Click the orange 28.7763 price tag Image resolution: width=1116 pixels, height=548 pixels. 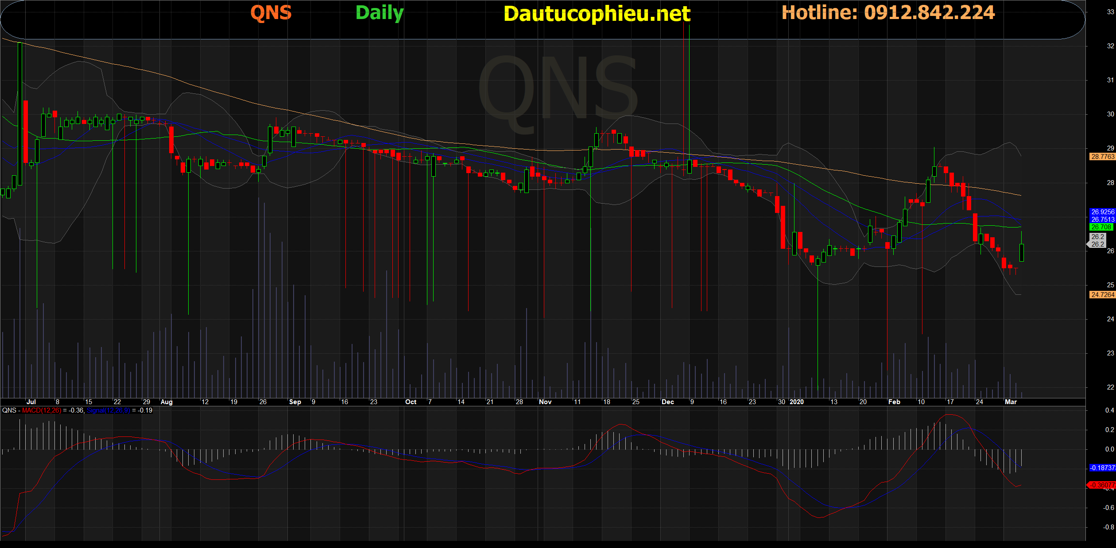1102,156
